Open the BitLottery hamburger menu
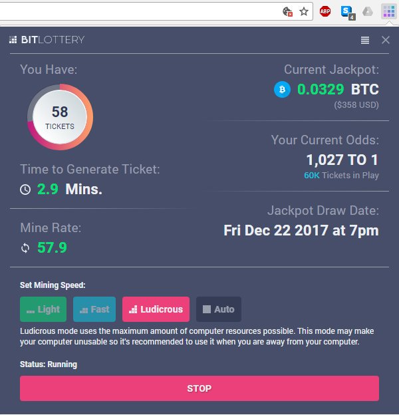The image size is (399, 415). pos(365,40)
